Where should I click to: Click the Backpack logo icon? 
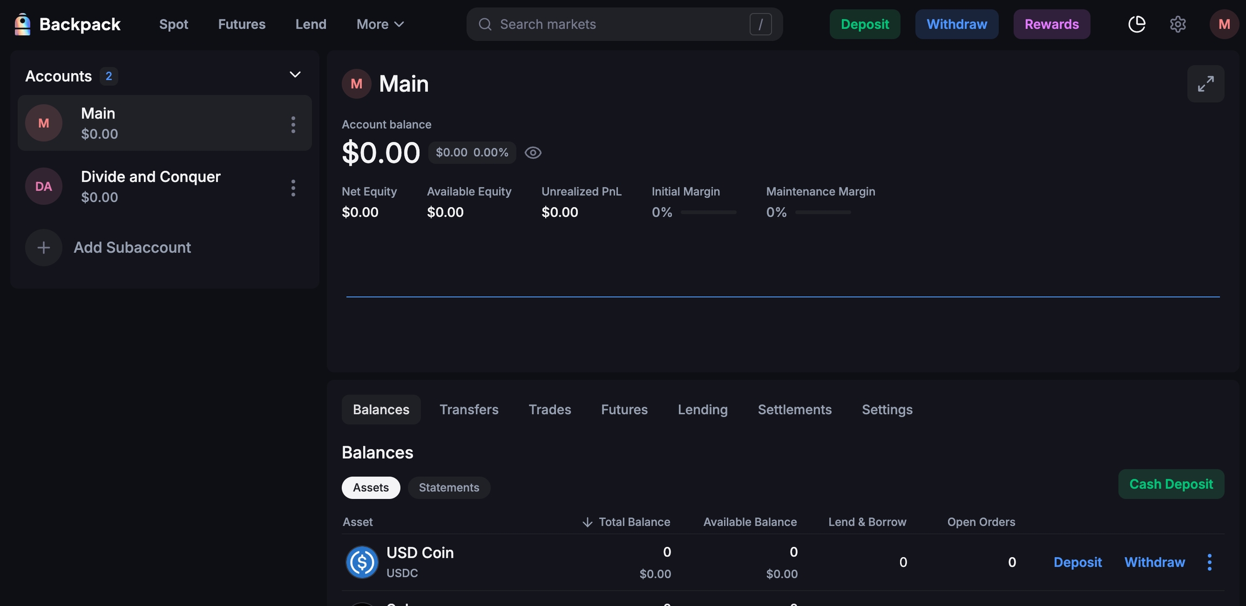tap(22, 24)
